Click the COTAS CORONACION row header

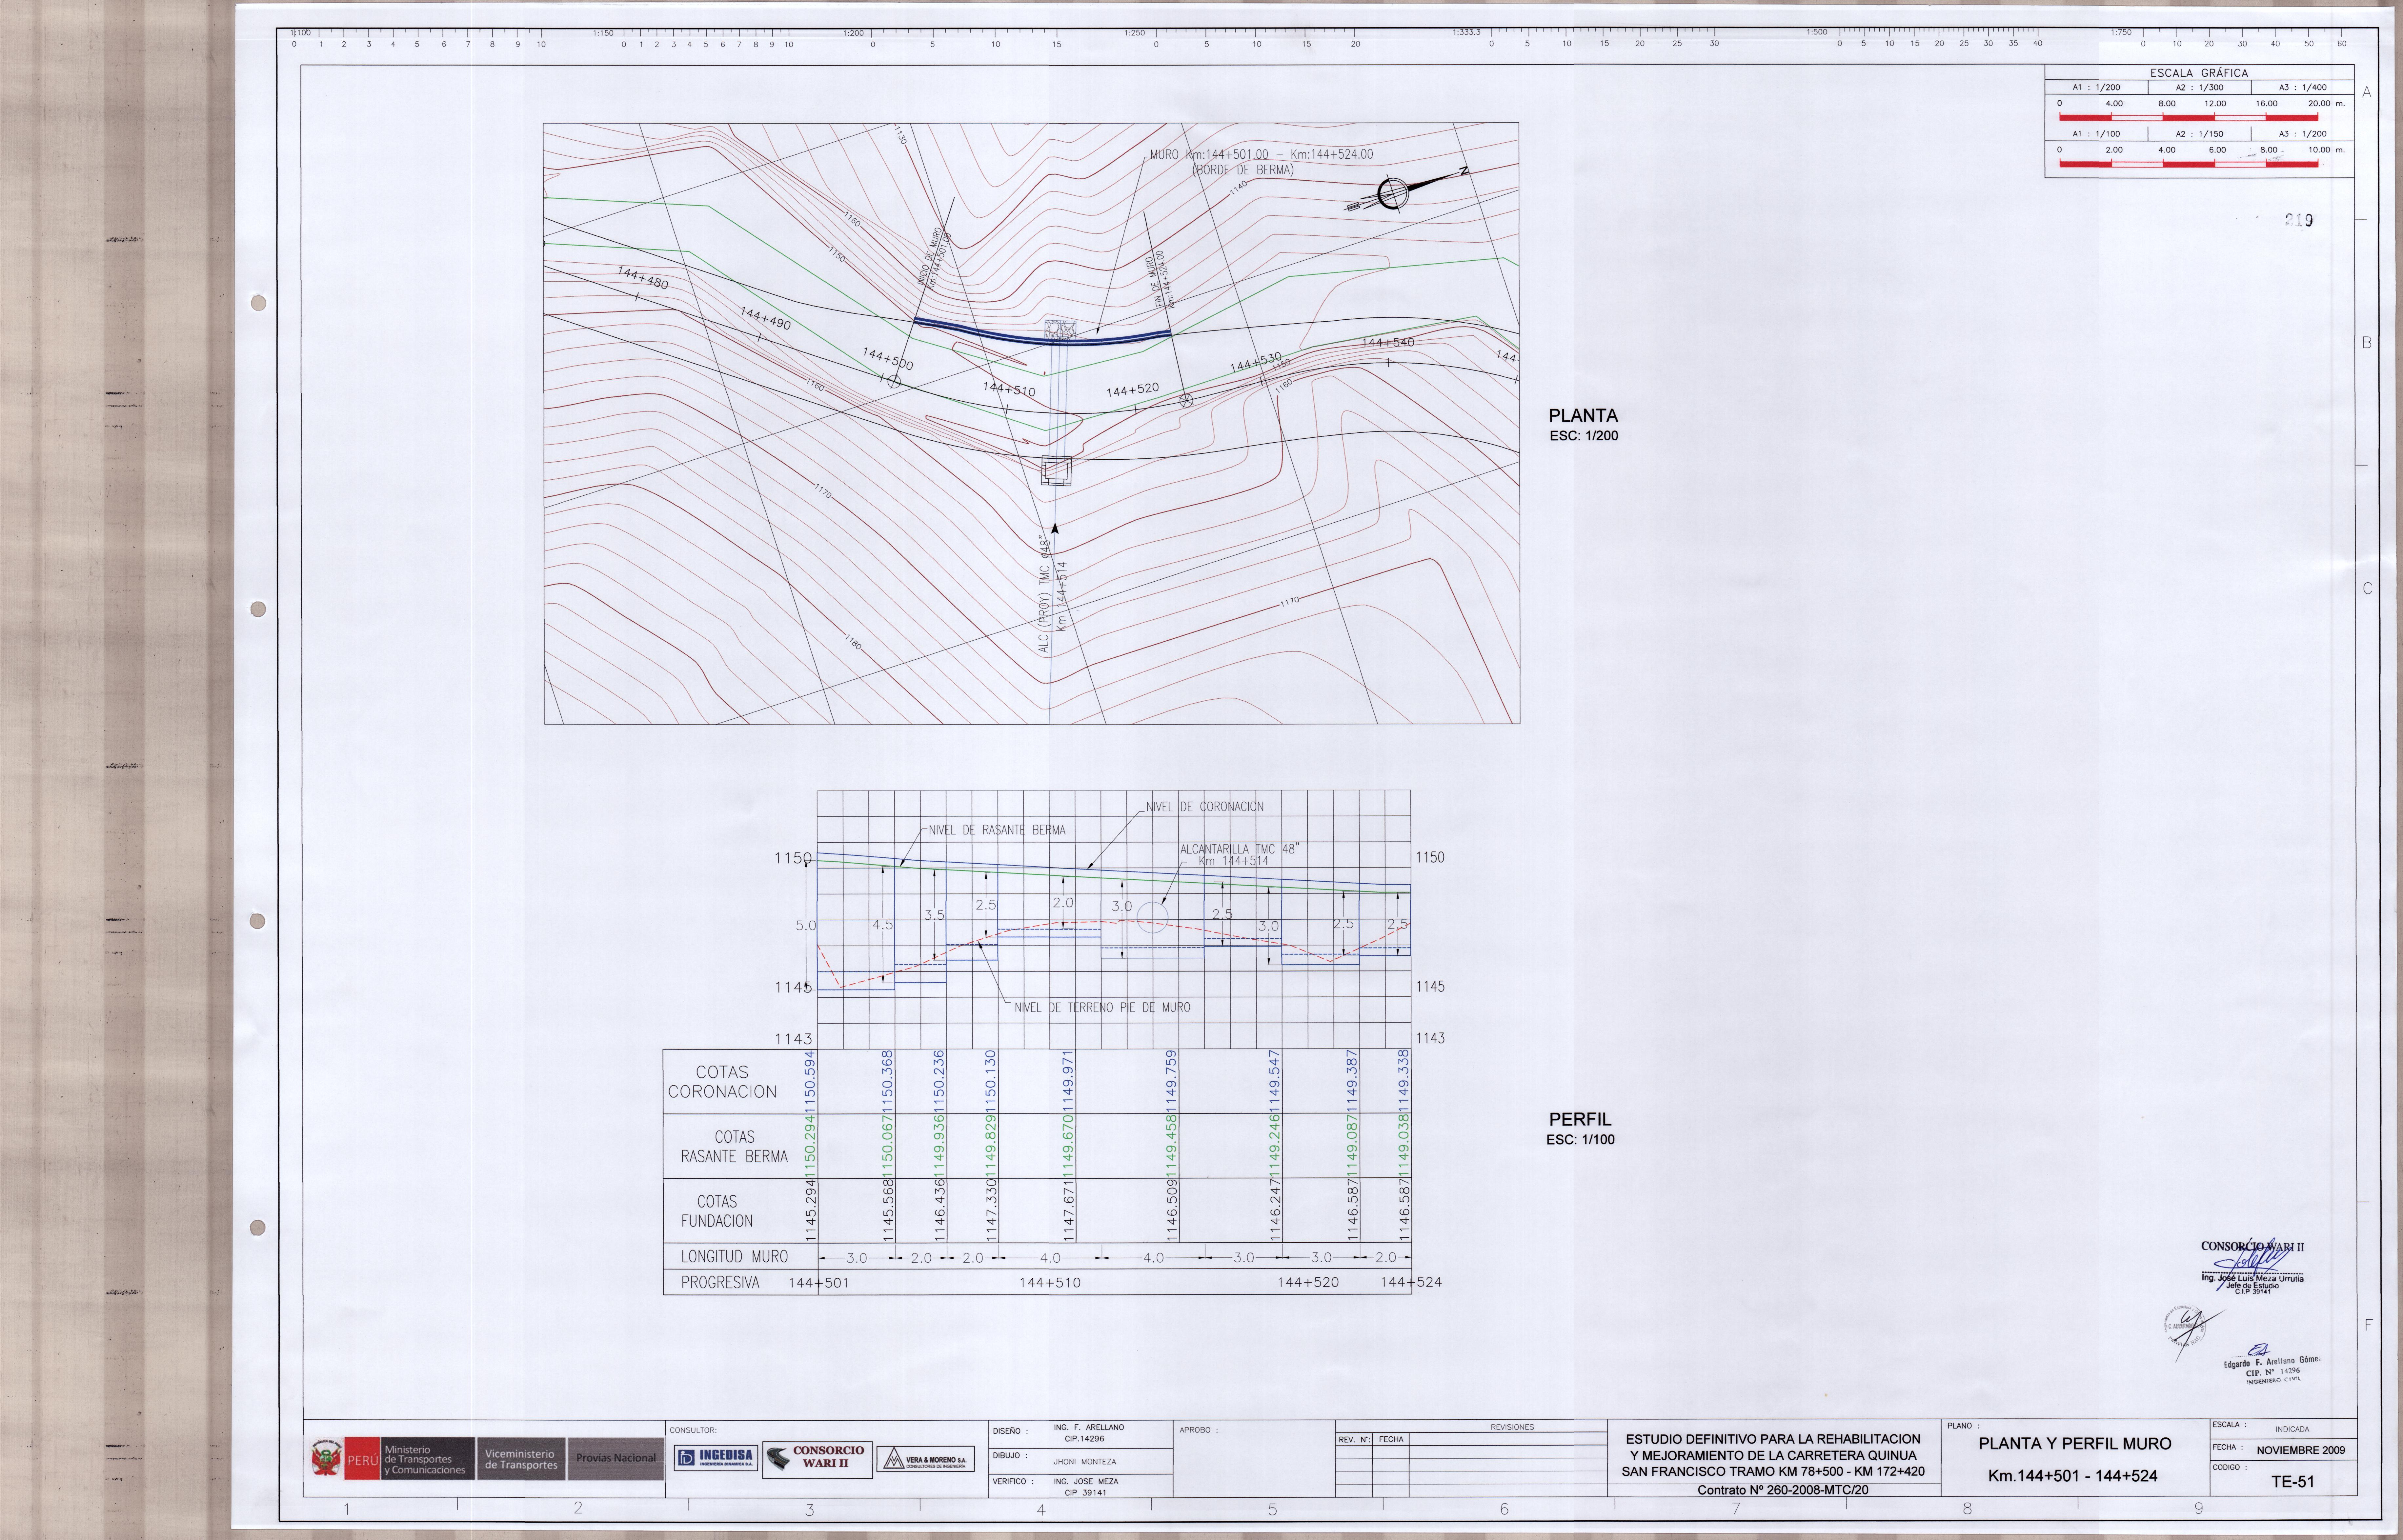tap(722, 1082)
